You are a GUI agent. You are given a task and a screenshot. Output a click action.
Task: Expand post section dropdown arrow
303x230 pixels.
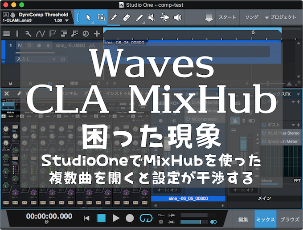[294, 125]
